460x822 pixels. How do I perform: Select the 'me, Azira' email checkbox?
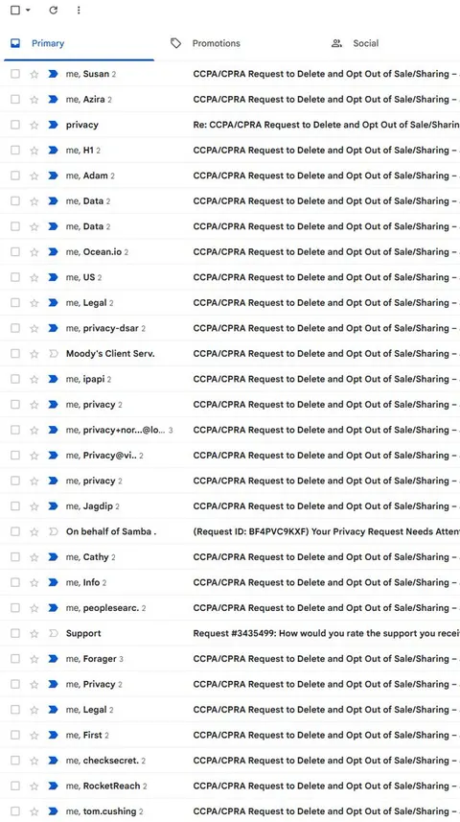(x=15, y=100)
